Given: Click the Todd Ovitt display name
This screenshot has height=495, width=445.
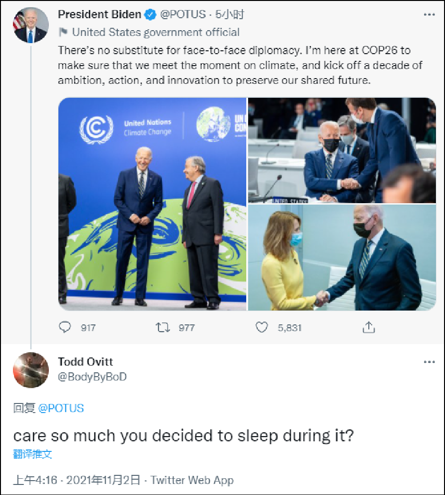Looking at the screenshot, I should point(85,361).
